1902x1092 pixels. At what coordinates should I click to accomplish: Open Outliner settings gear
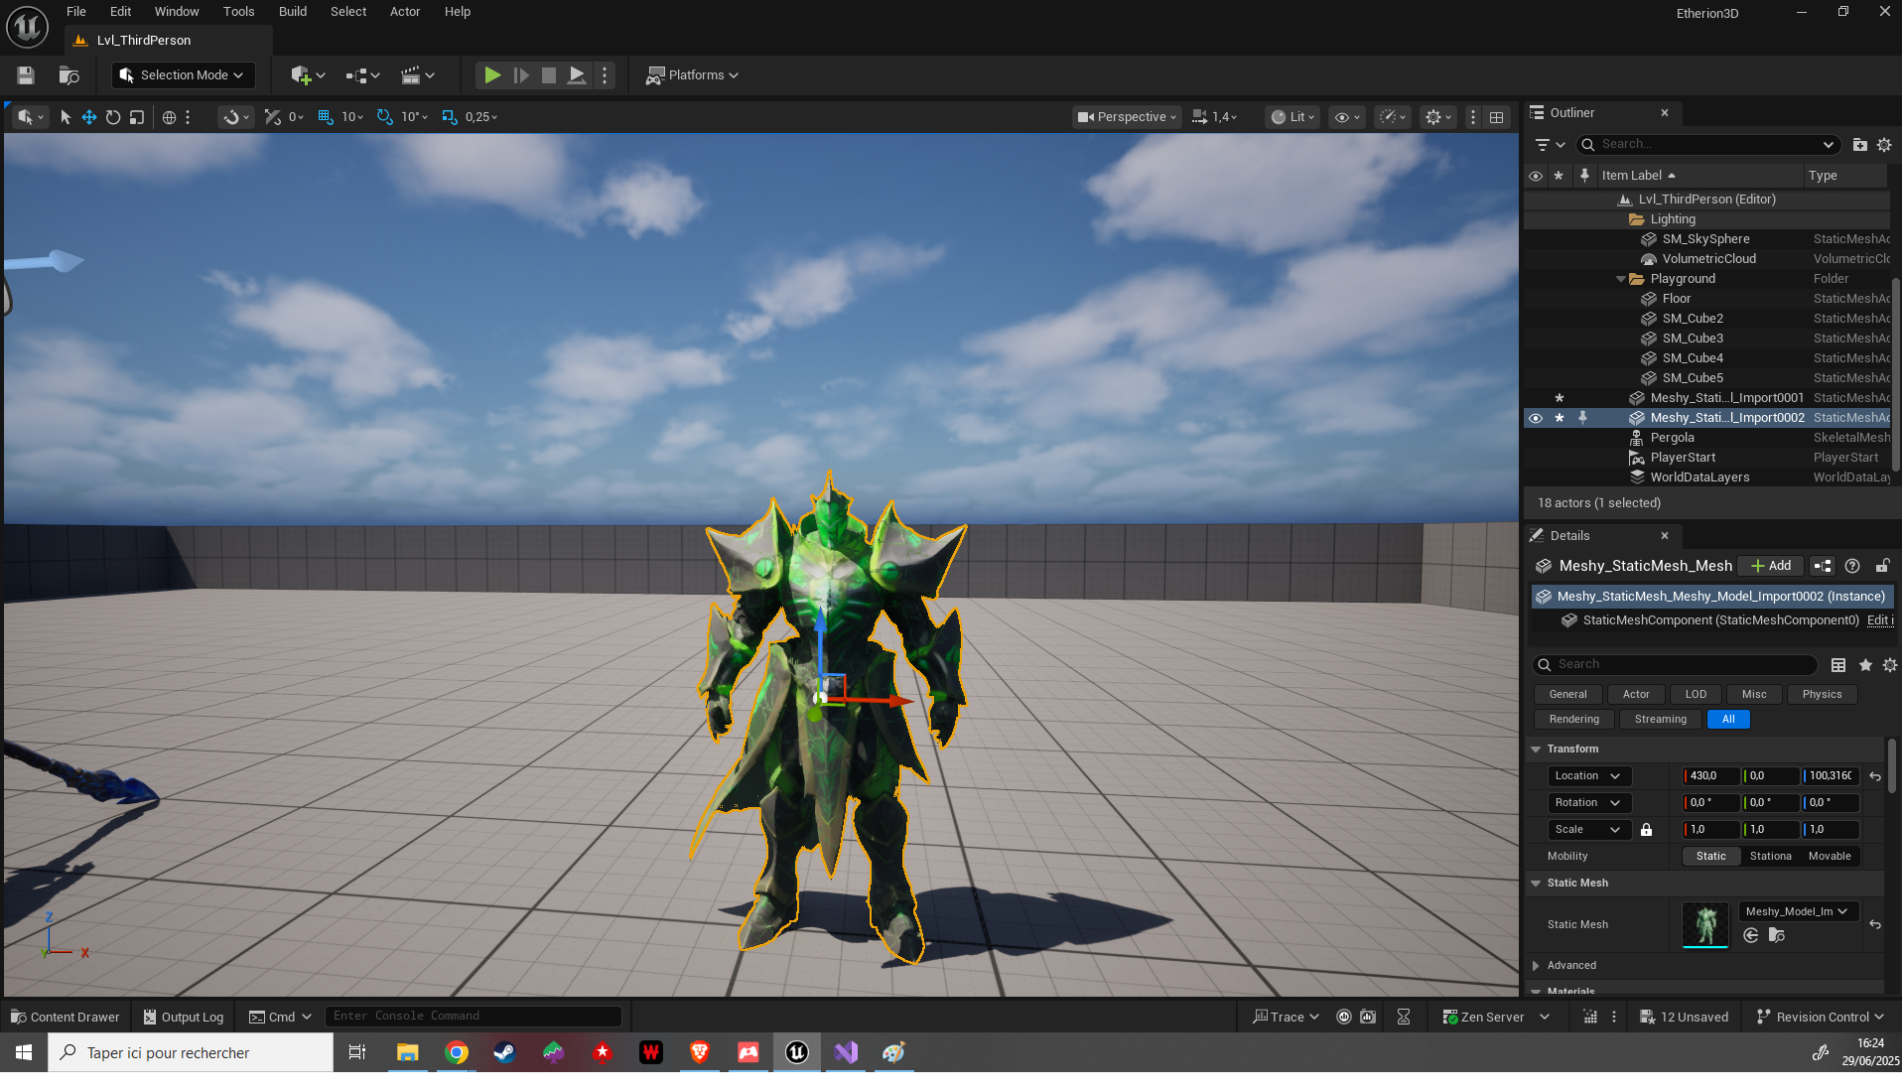coord(1884,145)
